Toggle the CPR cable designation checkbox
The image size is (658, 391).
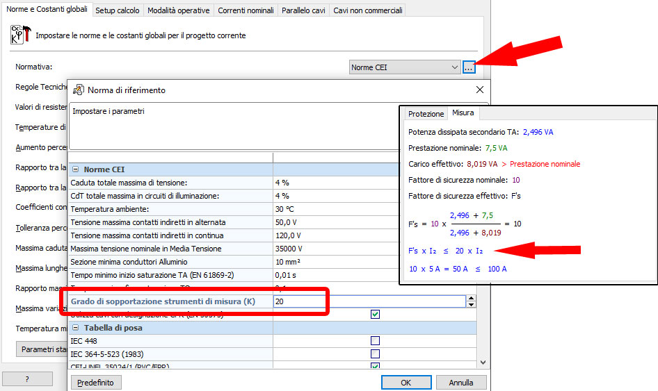(376, 315)
